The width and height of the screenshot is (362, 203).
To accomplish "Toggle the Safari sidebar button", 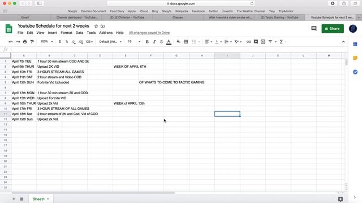I will coord(39,3).
